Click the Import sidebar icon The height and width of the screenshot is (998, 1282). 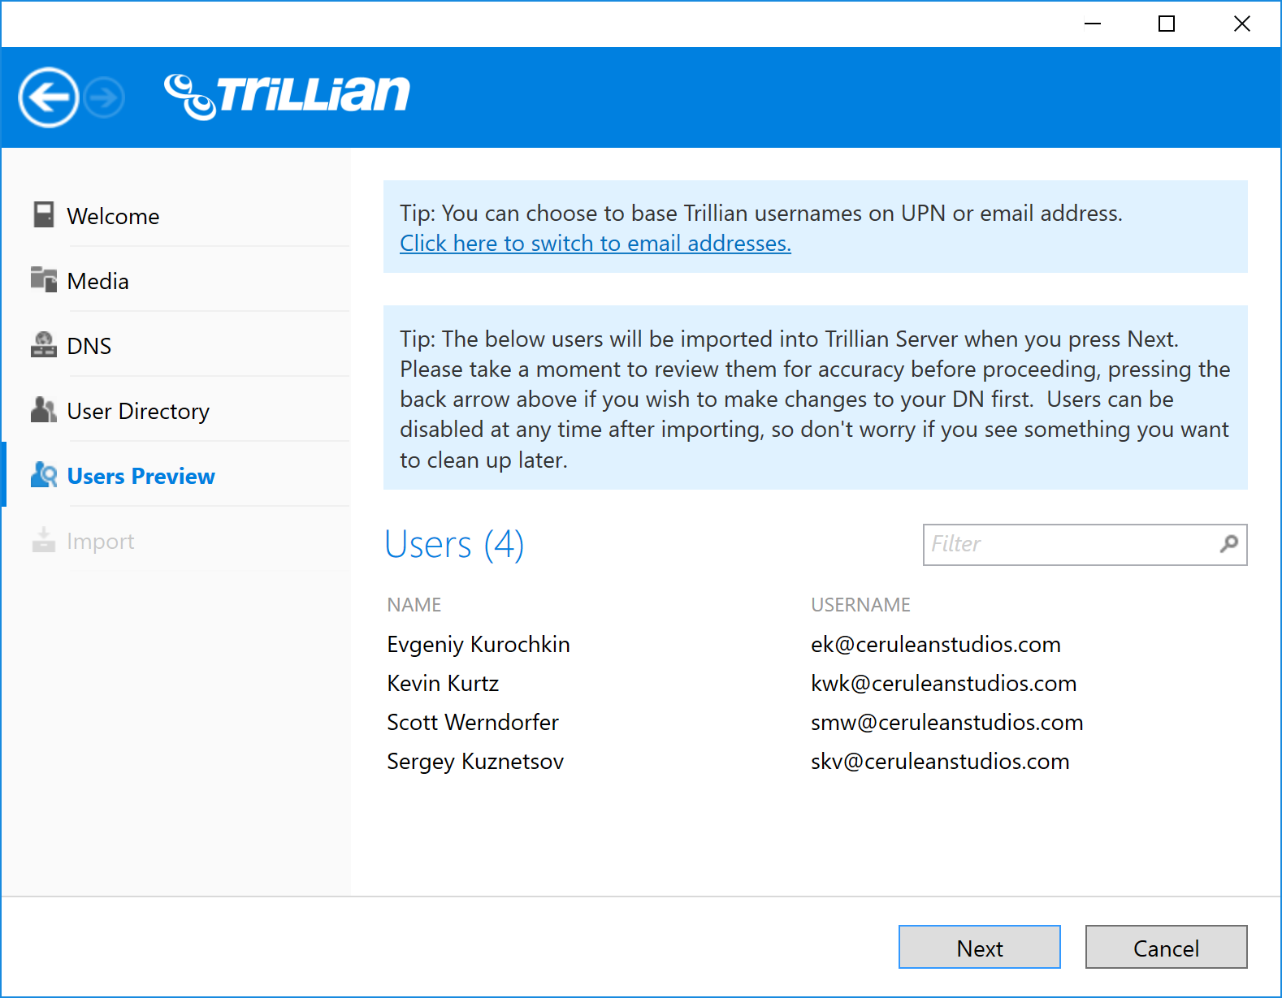click(x=44, y=539)
